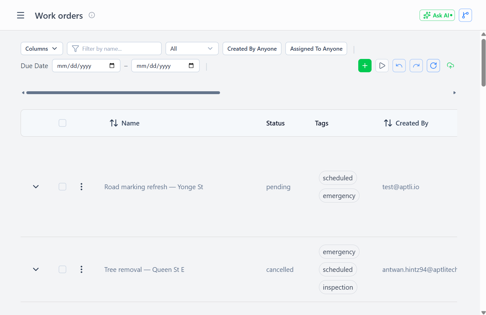This screenshot has width=486, height=315.
Task: Click the pending status cell
Action: tap(278, 187)
